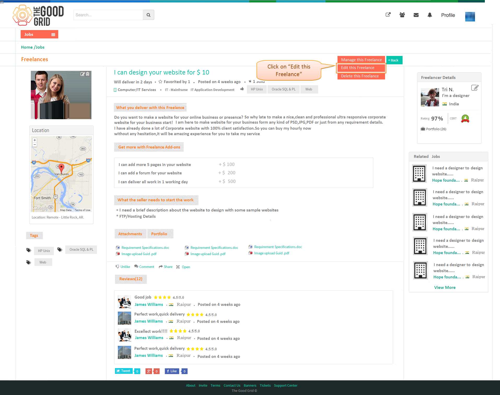Open James Williams on 'Good job' review
The image size is (500, 395).
pyautogui.click(x=149, y=304)
